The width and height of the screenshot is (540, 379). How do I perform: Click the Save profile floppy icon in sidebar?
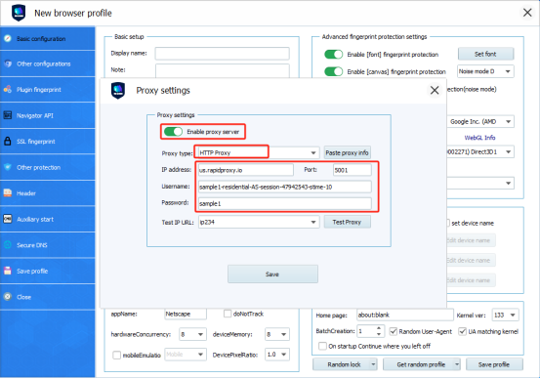click(8, 271)
